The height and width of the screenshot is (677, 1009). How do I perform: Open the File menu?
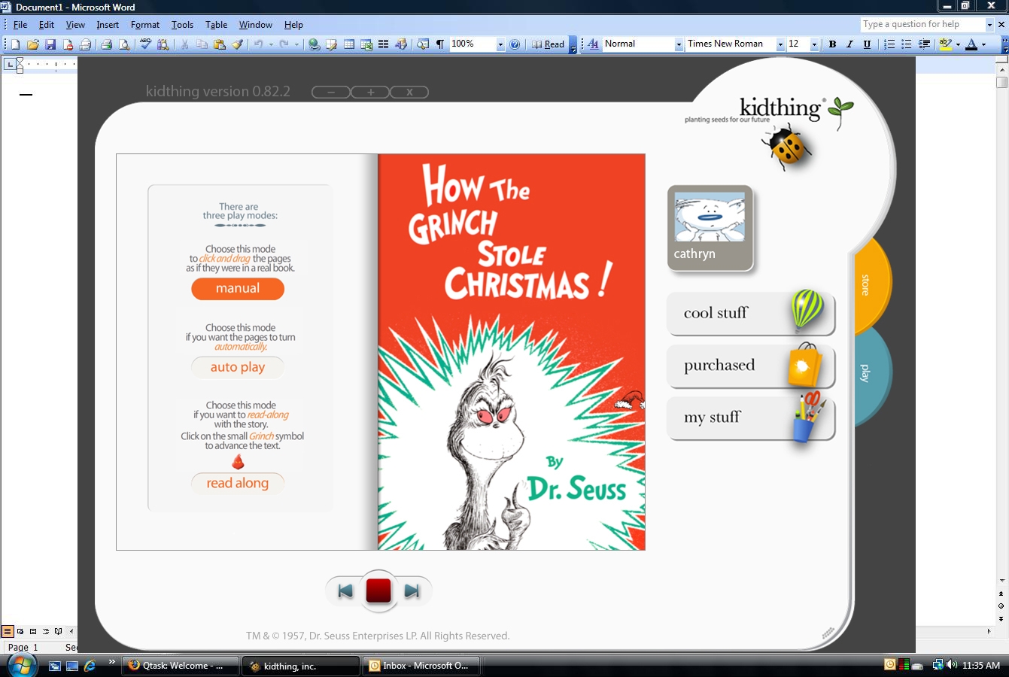(x=20, y=25)
